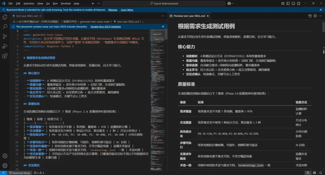Image resolution: width=325 pixels, height=175 pixels.
Task: Open the Edit menu
Action: click(18, 4)
